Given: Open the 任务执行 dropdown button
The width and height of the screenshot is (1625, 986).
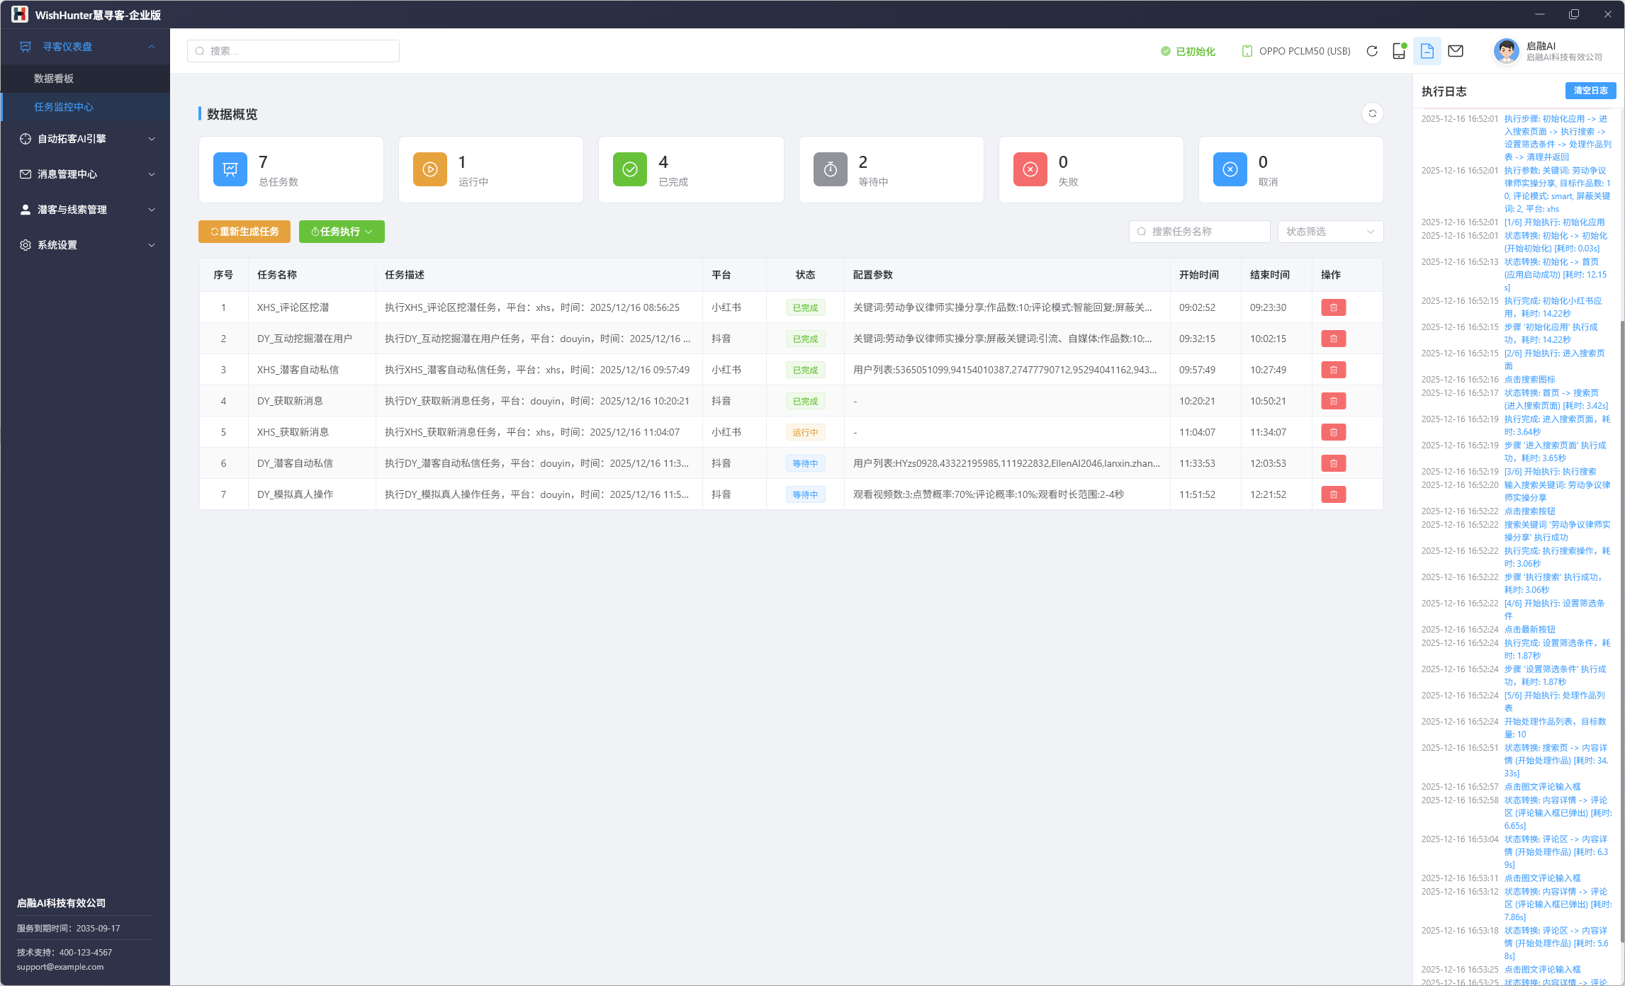Looking at the screenshot, I should coord(342,232).
